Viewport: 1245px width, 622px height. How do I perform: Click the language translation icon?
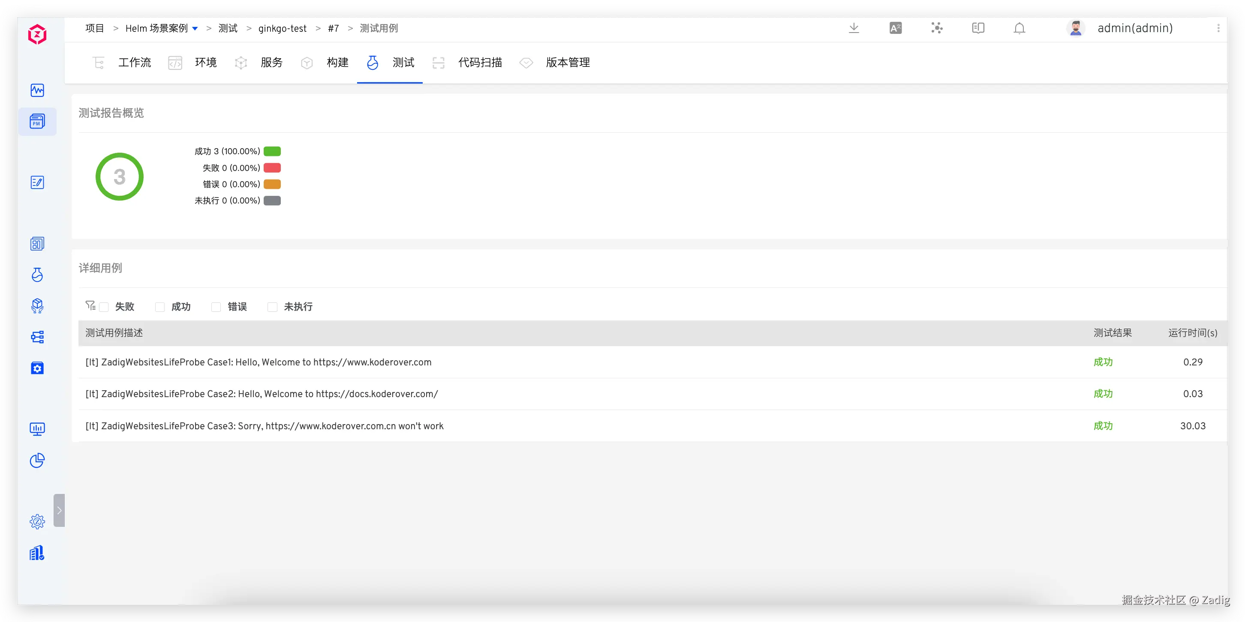click(895, 28)
